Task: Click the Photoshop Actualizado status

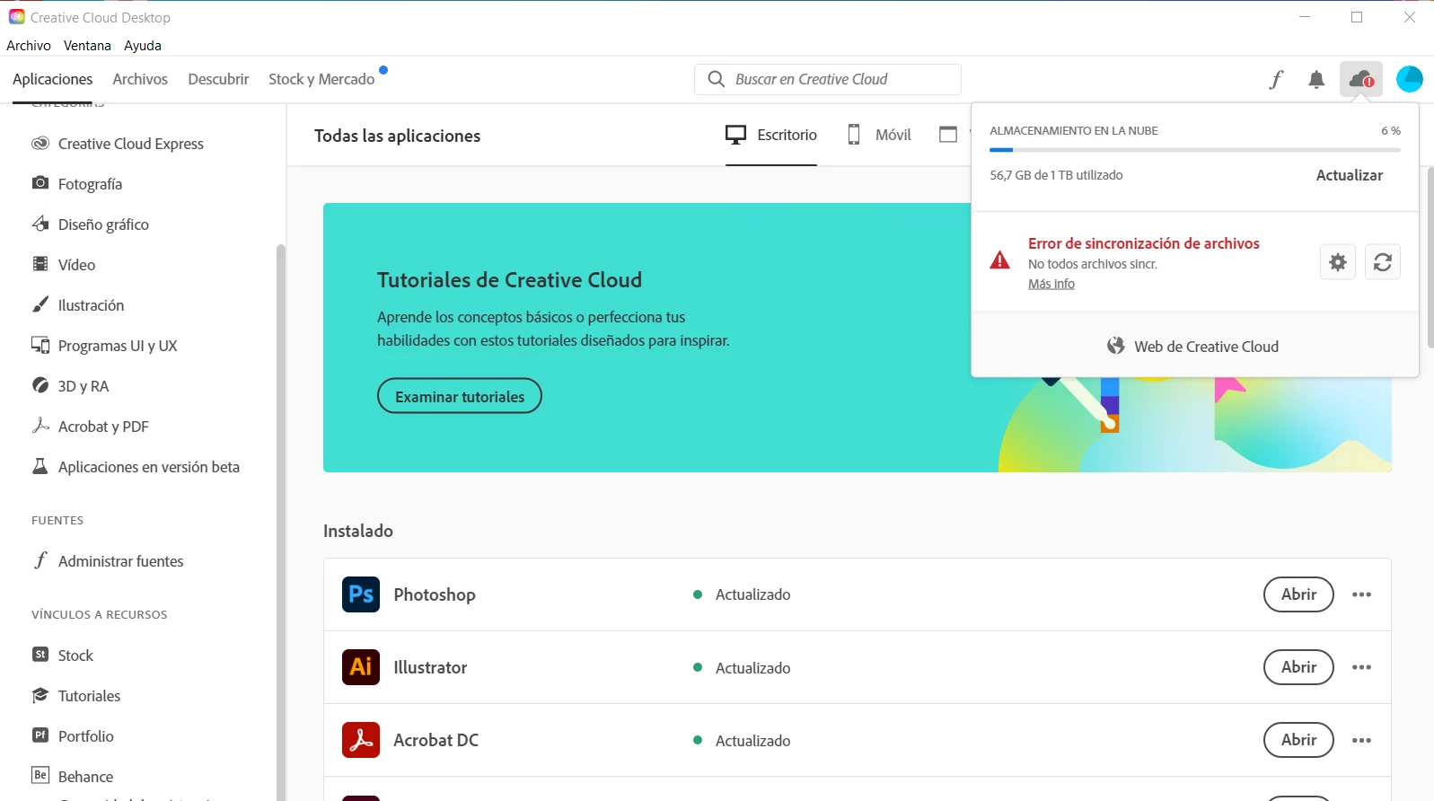Action: click(742, 594)
